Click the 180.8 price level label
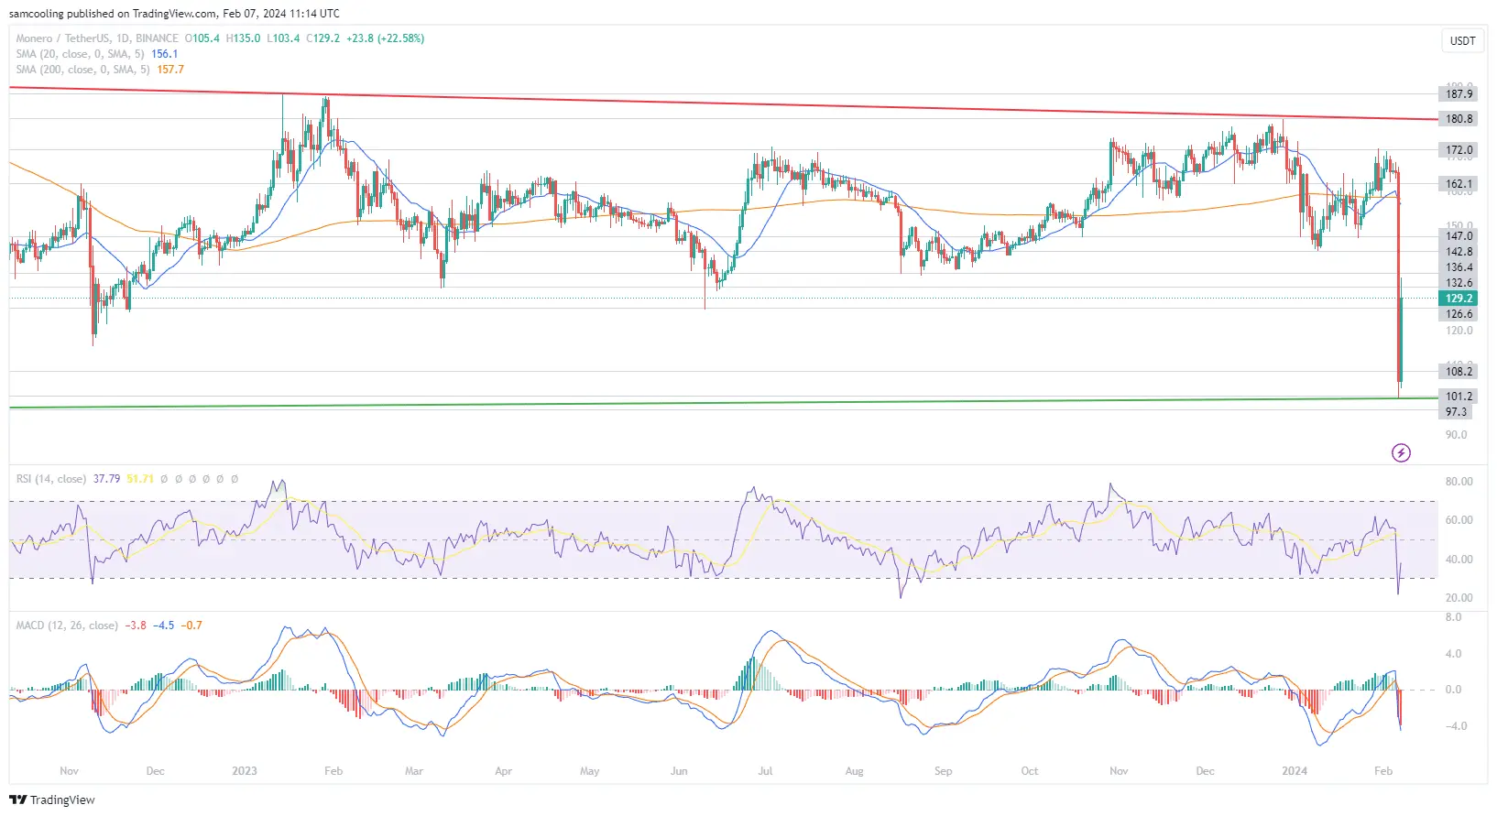 [1459, 119]
